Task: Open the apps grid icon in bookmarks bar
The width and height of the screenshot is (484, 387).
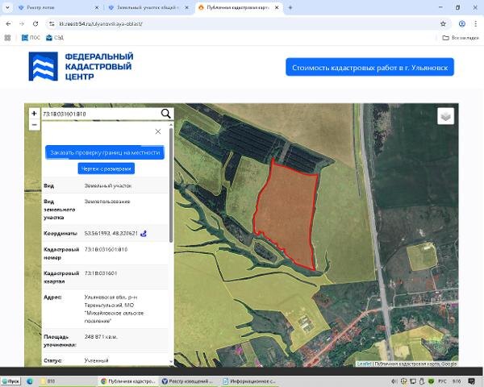Action: coord(7,38)
